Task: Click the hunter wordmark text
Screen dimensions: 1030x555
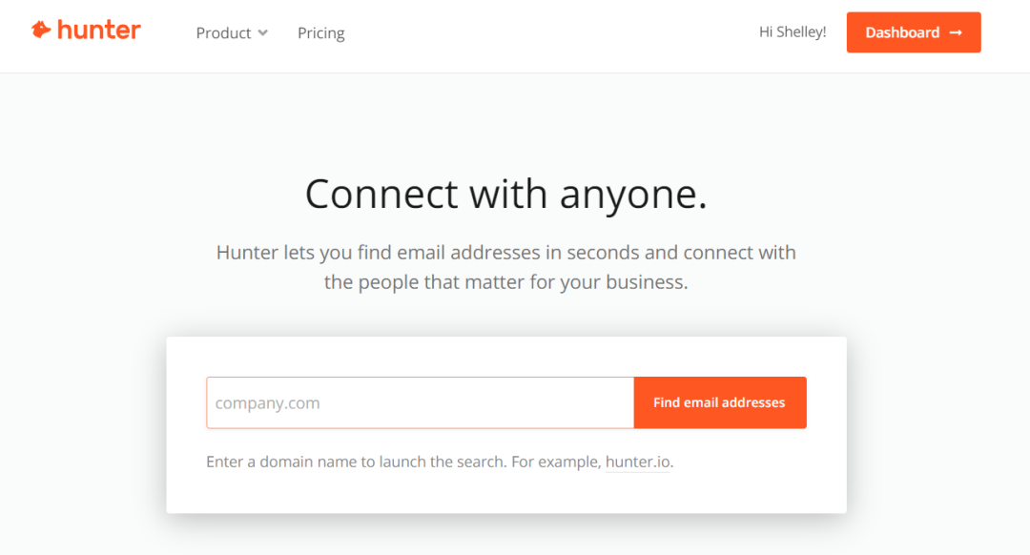Action: [x=99, y=31]
